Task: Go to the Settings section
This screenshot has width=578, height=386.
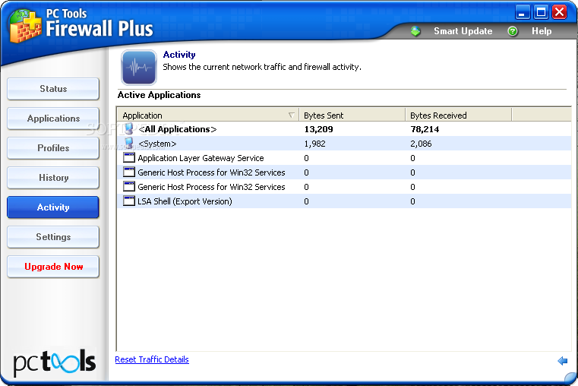Action: pyautogui.click(x=53, y=237)
